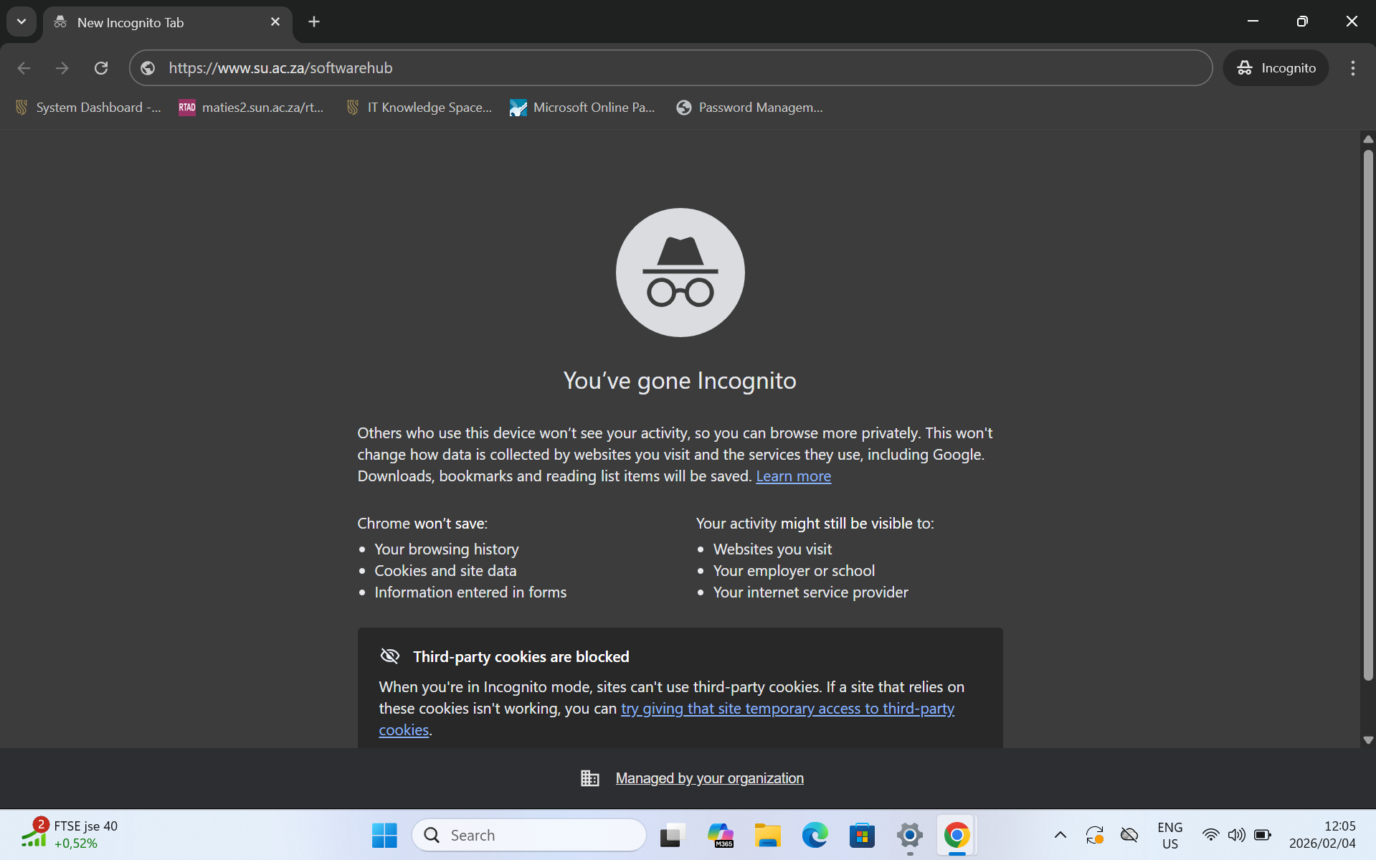Open the Microsoft 365 Copilot taskbar app
This screenshot has width=1376, height=860.
(720, 835)
